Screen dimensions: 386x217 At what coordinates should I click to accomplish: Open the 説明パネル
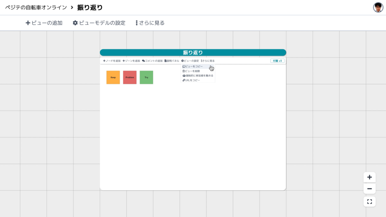pos(172,61)
